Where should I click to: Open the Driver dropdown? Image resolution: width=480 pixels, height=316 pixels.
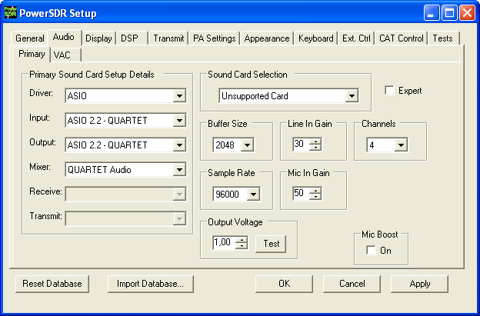click(x=179, y=96)
